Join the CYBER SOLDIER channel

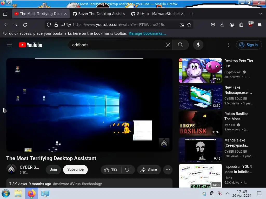54,169
